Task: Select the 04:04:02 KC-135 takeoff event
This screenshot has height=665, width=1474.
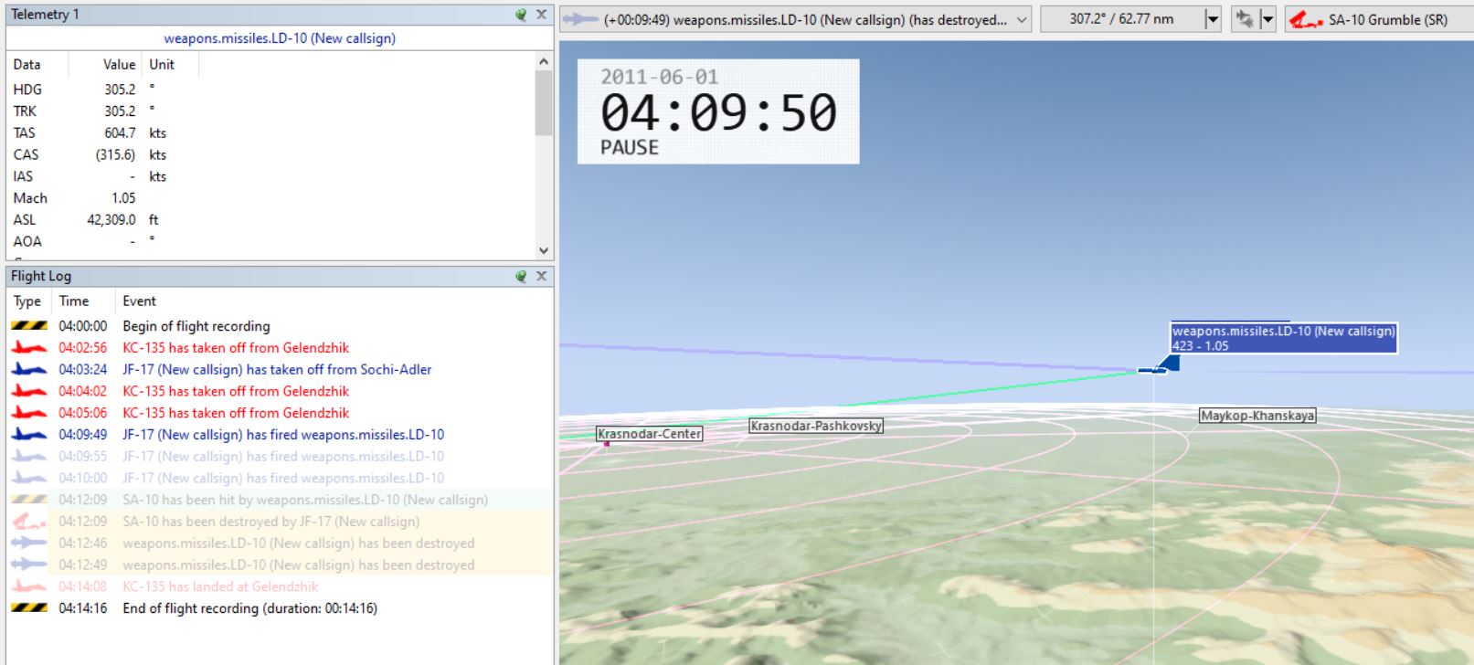Action: point(280,391)
